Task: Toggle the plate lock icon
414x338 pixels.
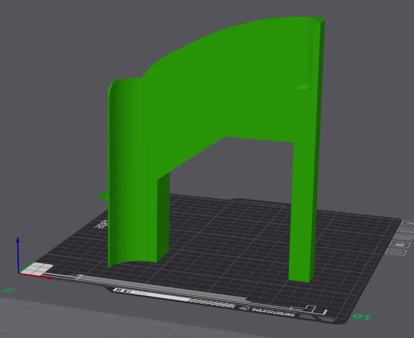Action: coord(400,244)
